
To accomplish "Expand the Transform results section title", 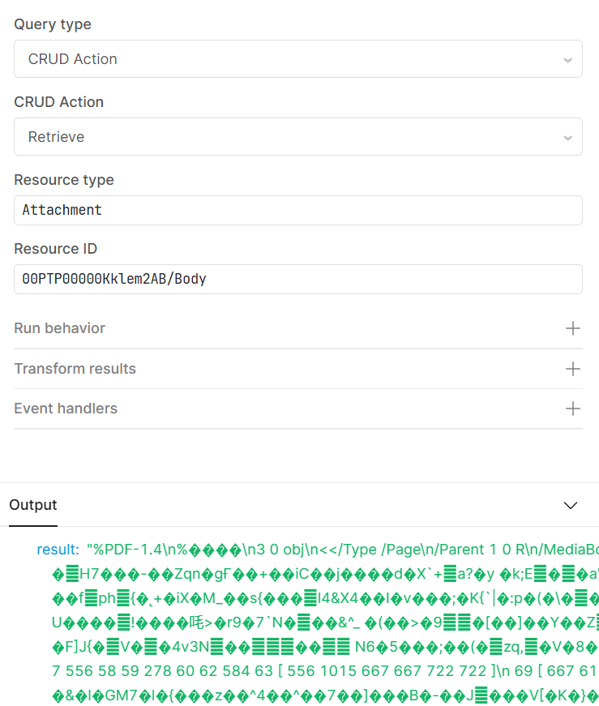I will coord(75,369).
